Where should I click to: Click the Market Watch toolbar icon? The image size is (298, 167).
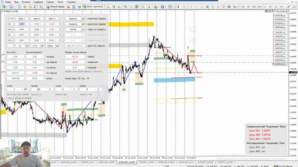pyautogui.click(x=20, y=6)
